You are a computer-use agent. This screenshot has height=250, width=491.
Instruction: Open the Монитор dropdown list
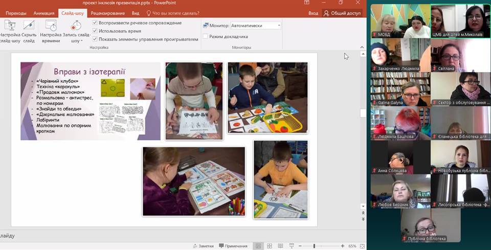(279, 26)
